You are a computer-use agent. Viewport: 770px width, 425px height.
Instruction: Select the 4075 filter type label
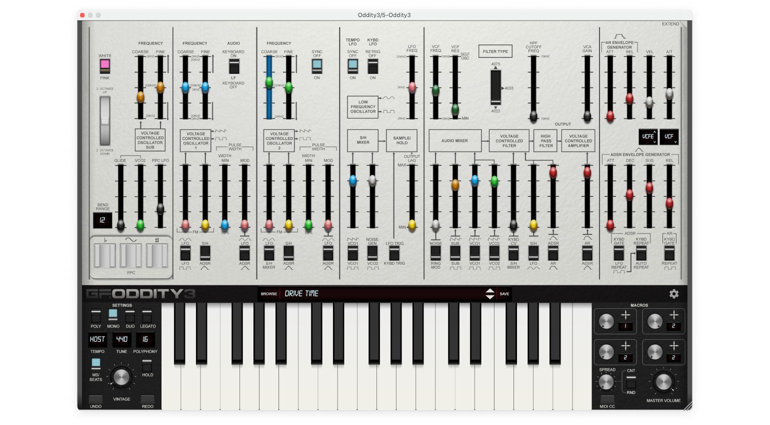(x=495, y=64)
